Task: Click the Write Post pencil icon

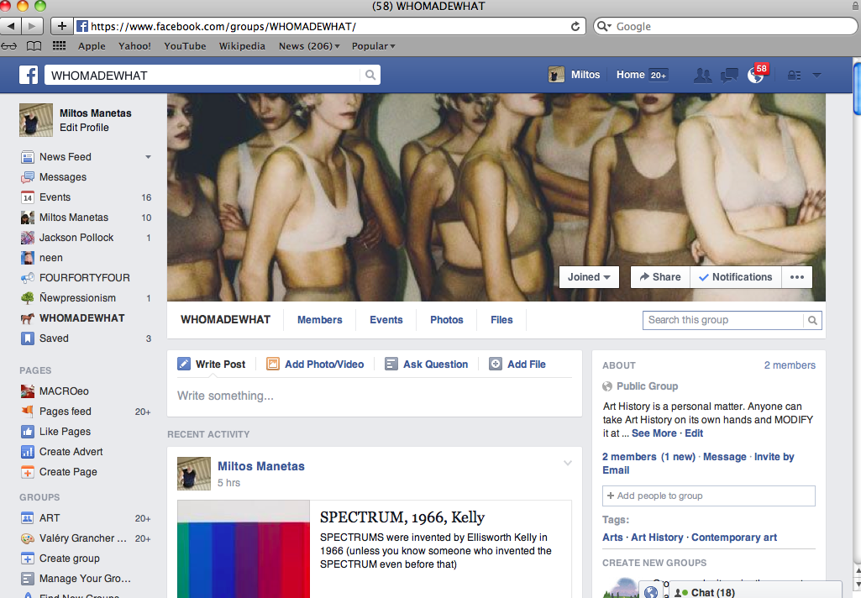Action: [184, 364]
